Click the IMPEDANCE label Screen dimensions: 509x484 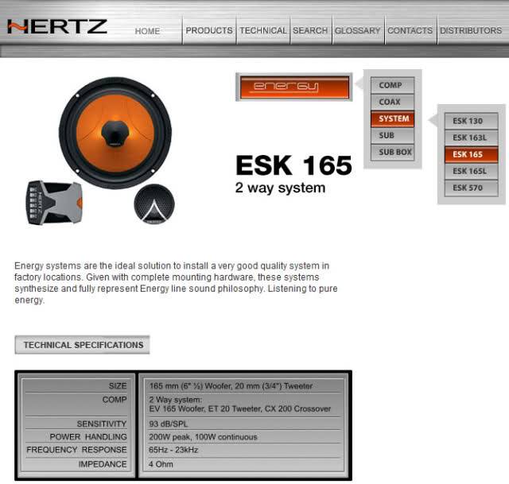103,464
